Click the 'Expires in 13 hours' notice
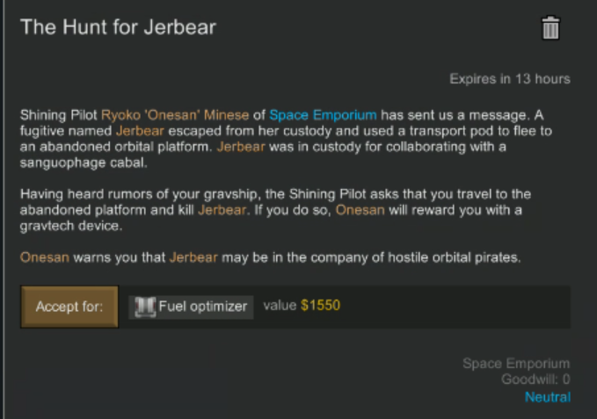Image resolution: width=597 pixels, height=419 pixels. tap(510, 79)
